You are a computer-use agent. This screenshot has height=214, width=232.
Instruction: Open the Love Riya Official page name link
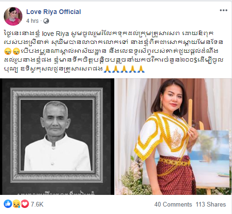54,12
